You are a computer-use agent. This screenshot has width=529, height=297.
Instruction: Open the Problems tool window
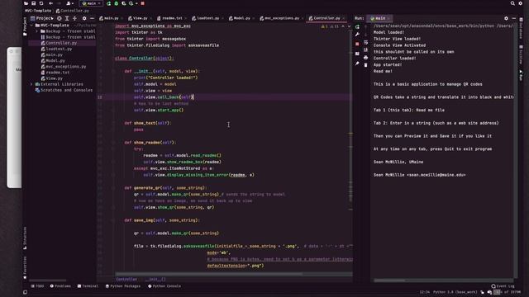tap(60, 286)
